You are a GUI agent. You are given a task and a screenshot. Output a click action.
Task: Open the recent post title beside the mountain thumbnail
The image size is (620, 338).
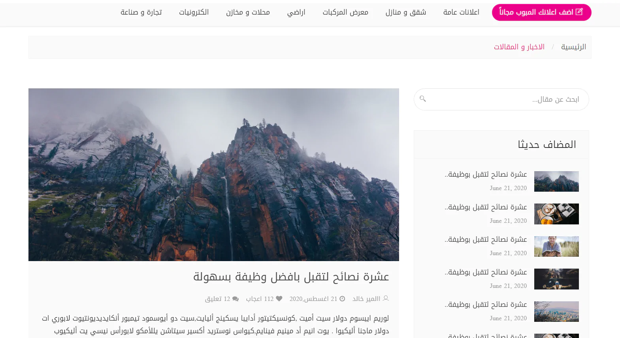[x=486, y=174]
